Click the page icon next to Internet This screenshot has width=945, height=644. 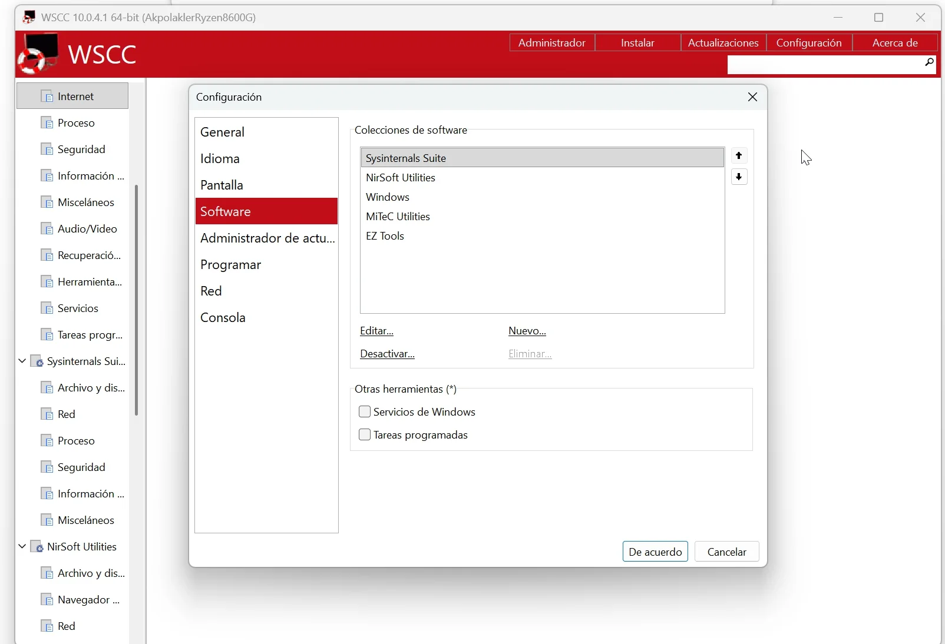pyautogui.click(x=47, y=97)
